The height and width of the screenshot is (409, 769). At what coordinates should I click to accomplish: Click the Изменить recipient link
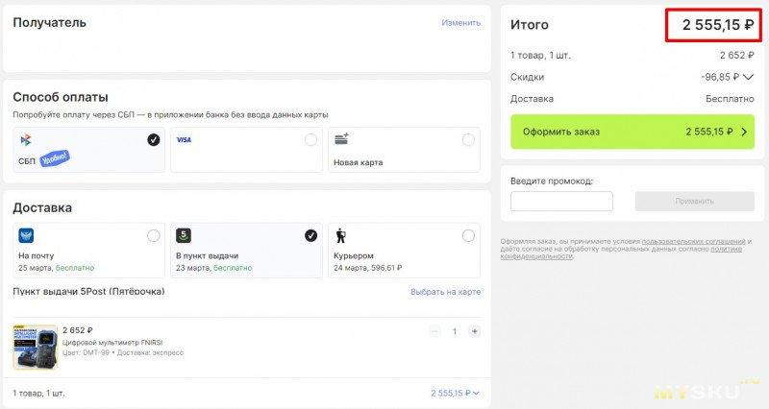pyautogui.click(x=461, y=22)
